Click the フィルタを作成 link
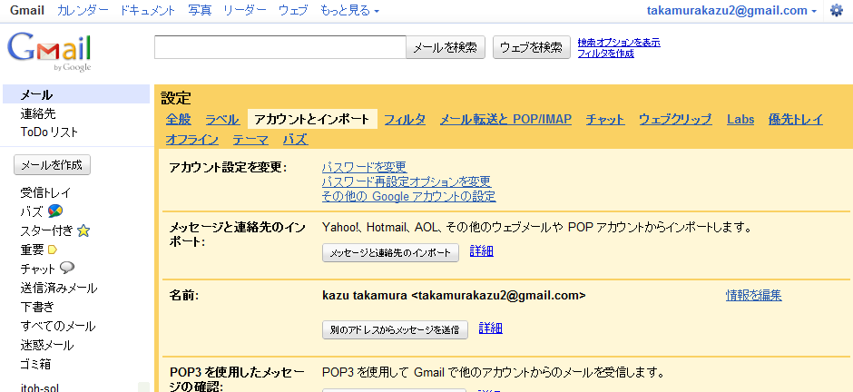Screen dimensions: 853x392 click(x=606, y=54)
